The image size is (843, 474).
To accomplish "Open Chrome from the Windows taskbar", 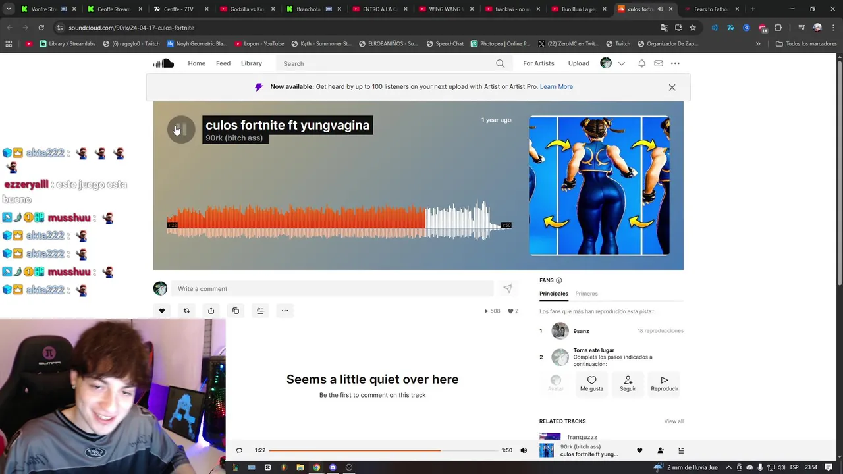I will point(316,467).
